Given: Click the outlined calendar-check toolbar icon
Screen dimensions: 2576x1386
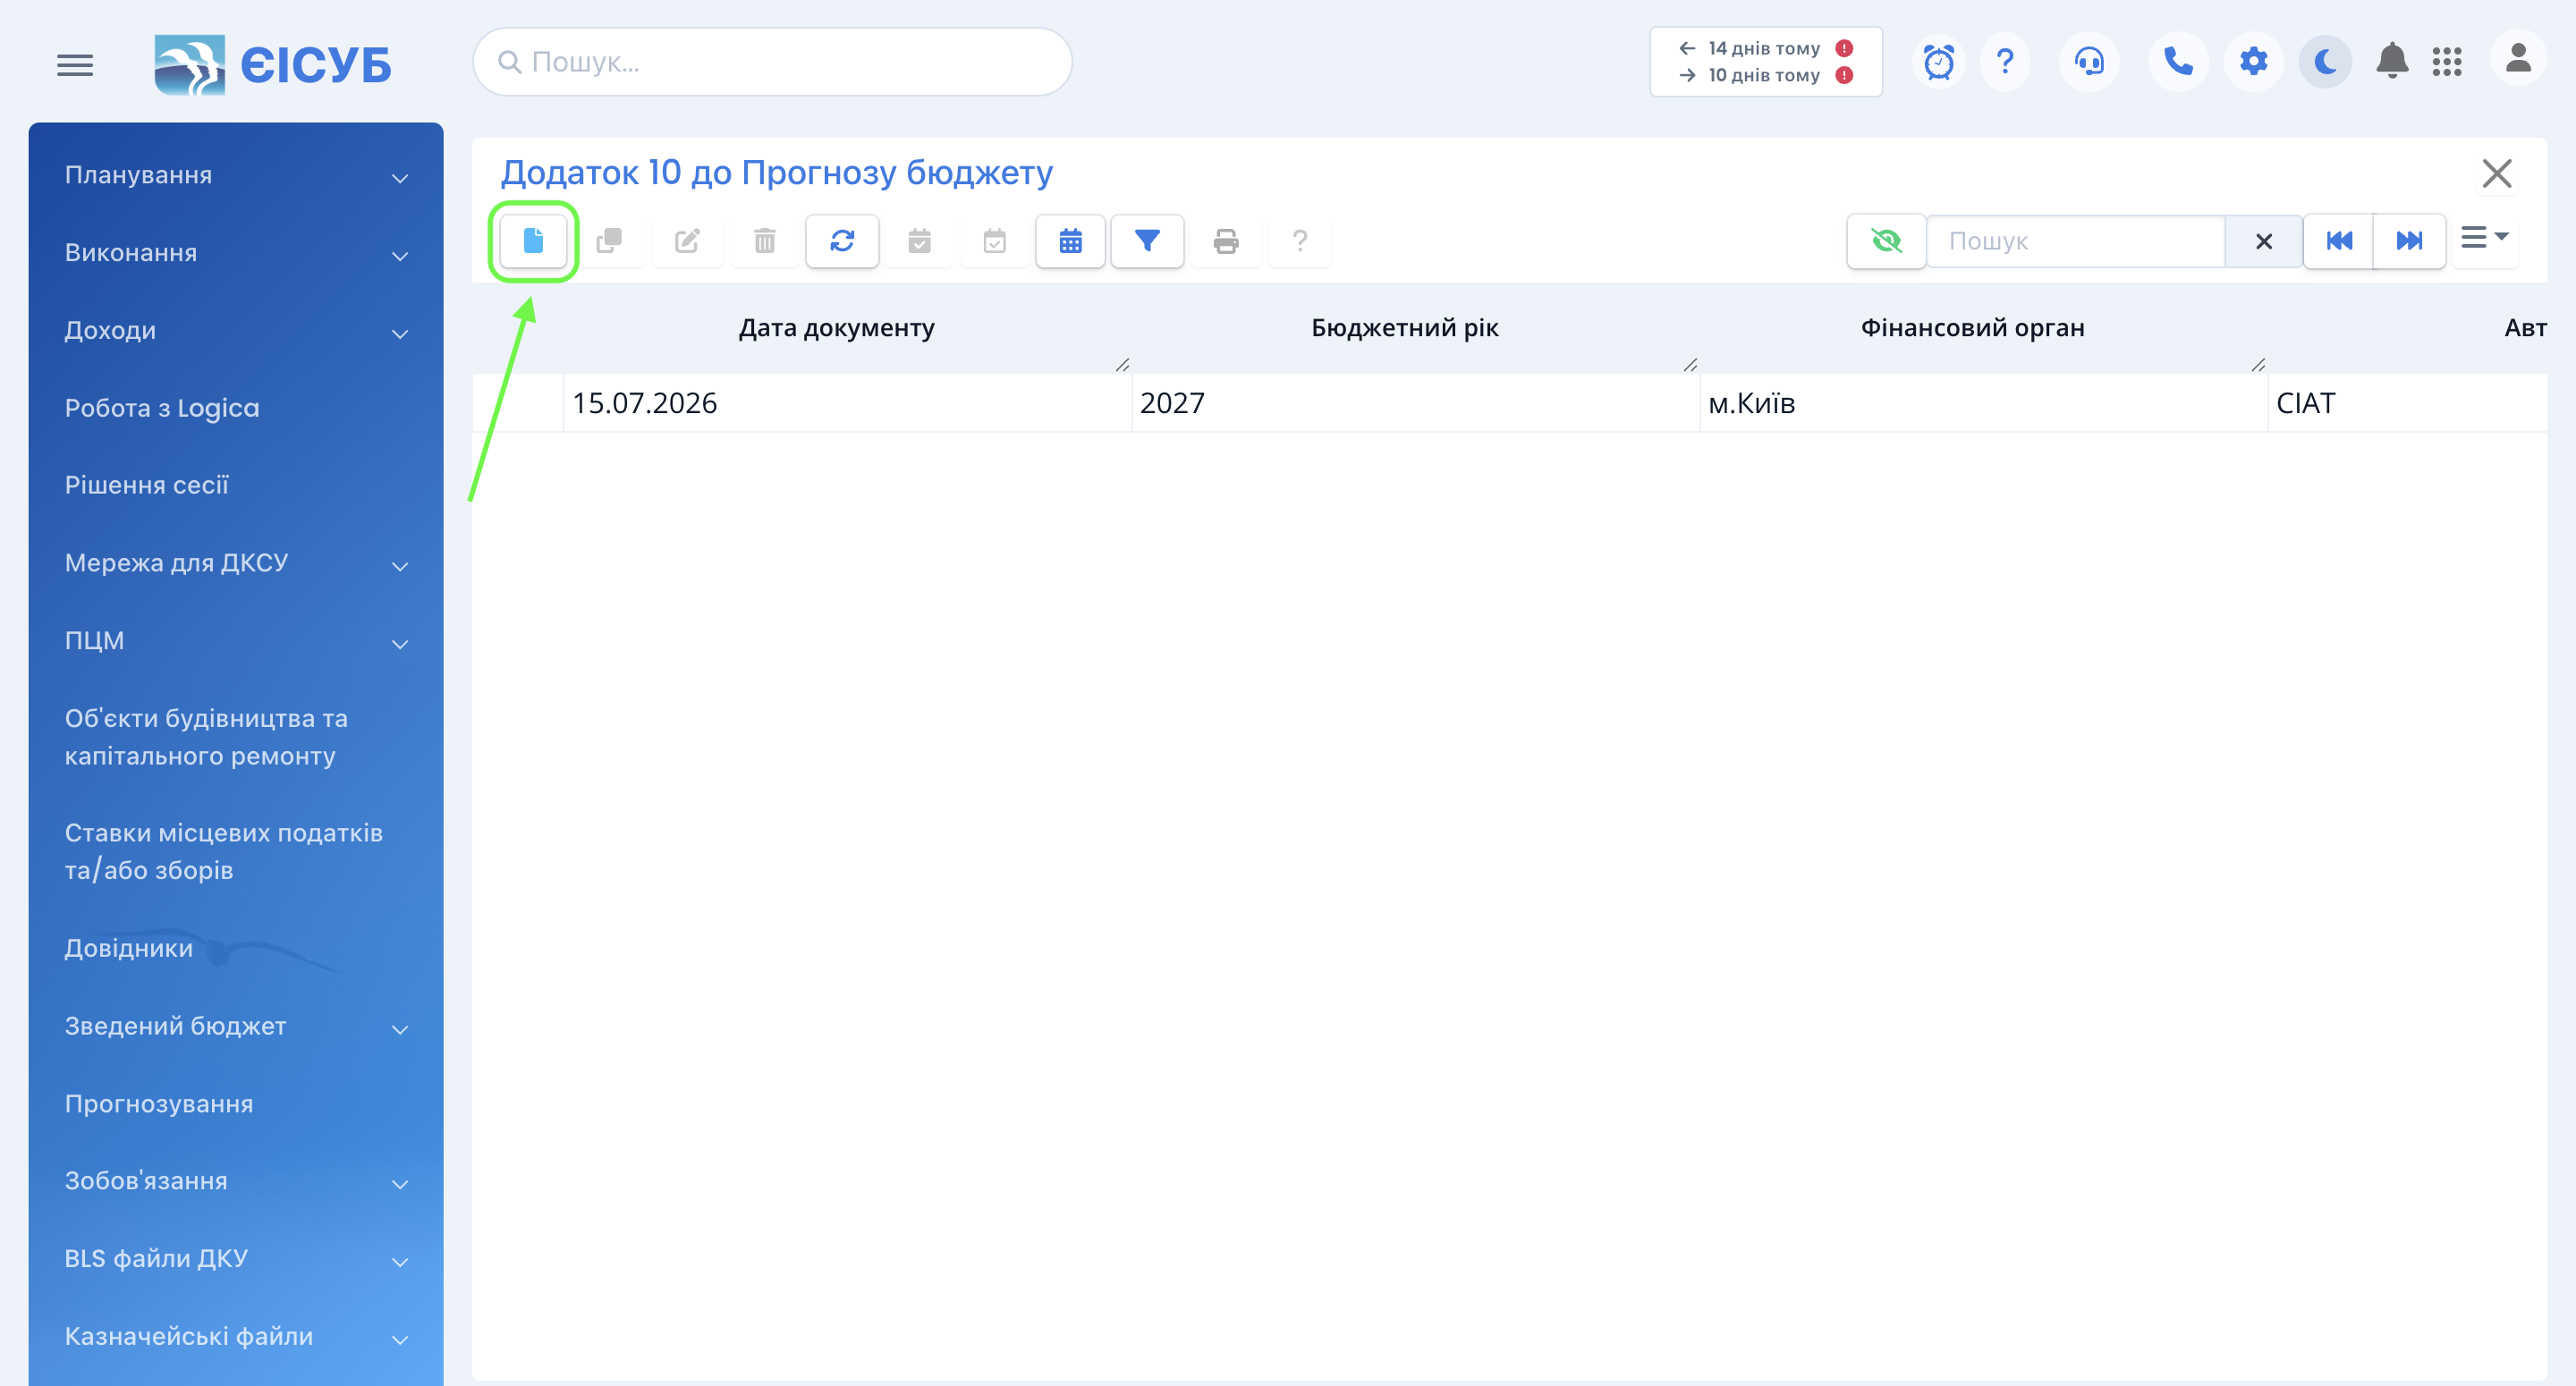Looking at the screenshot, I should [x=994, y=241].
